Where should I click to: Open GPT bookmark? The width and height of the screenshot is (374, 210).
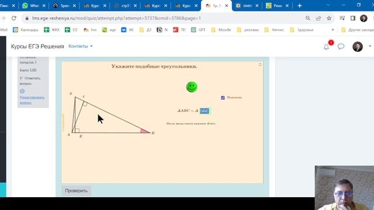[x=198, y=30]
